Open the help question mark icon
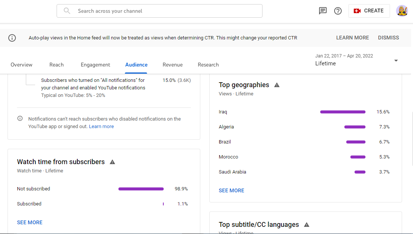This screenshot has height=234, width=413. pos(338,11)
